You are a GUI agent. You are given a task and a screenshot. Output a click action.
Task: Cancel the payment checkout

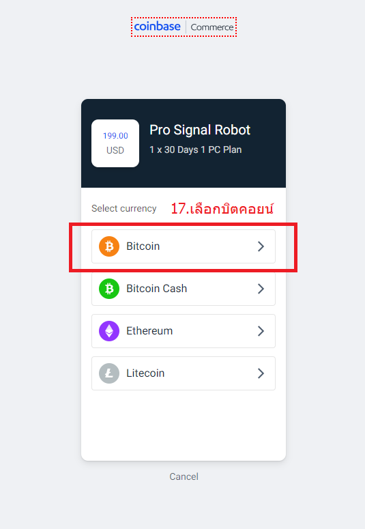184,476
